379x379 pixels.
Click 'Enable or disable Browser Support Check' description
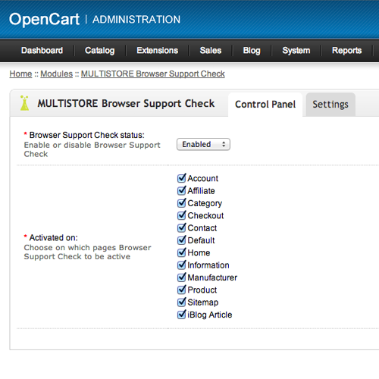pyautogui.click(x=92, y=149)
